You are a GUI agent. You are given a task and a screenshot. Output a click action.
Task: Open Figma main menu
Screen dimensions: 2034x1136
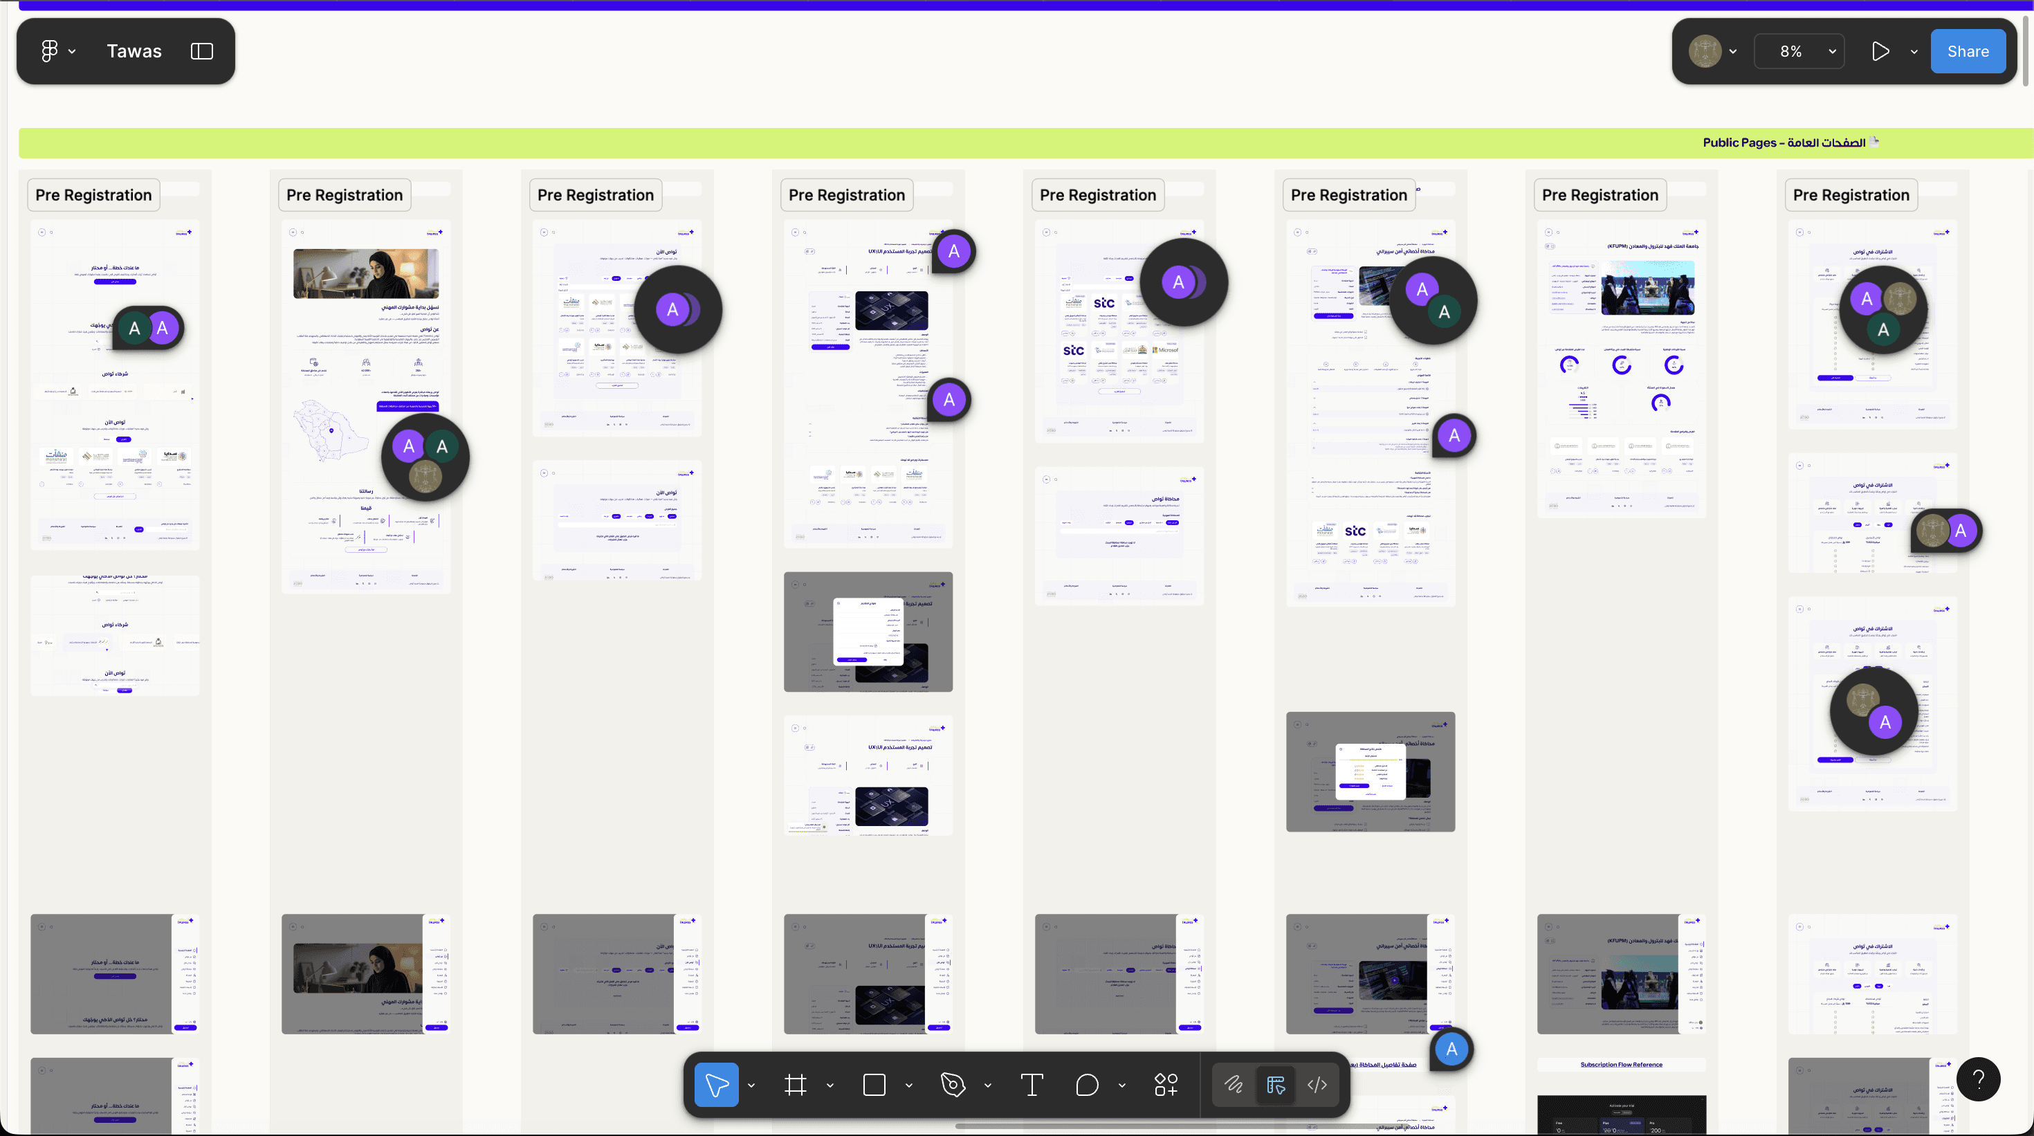[x=50, y=51]
